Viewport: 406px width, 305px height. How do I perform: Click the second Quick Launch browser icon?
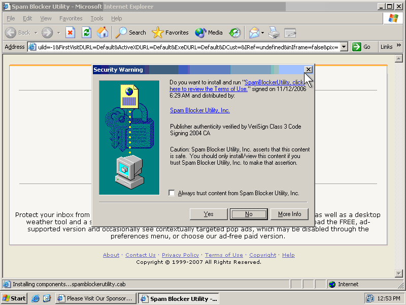47,298
